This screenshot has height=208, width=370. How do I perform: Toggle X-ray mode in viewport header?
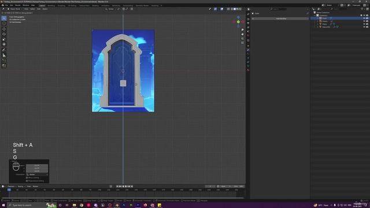point(228,9)
